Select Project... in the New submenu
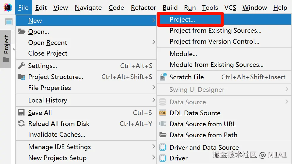 click(x=182, y=20)
